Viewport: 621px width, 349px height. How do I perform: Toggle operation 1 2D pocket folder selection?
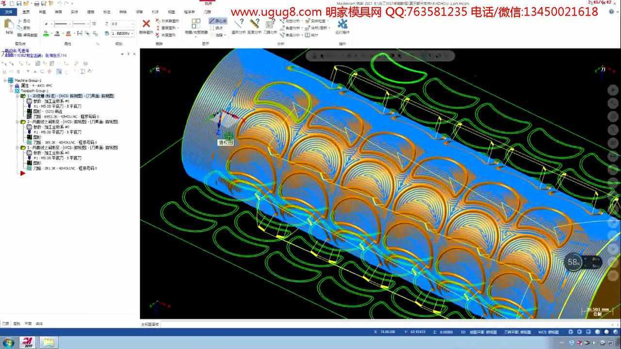coord(23,96)
